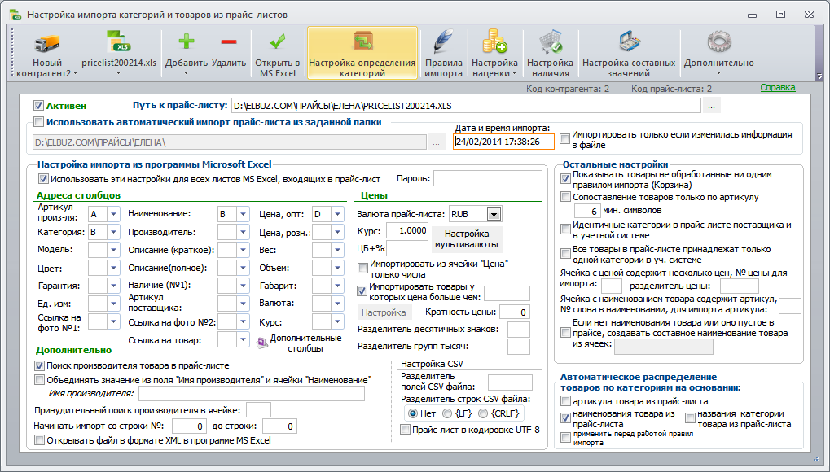Open the Артикул произ-ля column dropdown

coord(114,214)
